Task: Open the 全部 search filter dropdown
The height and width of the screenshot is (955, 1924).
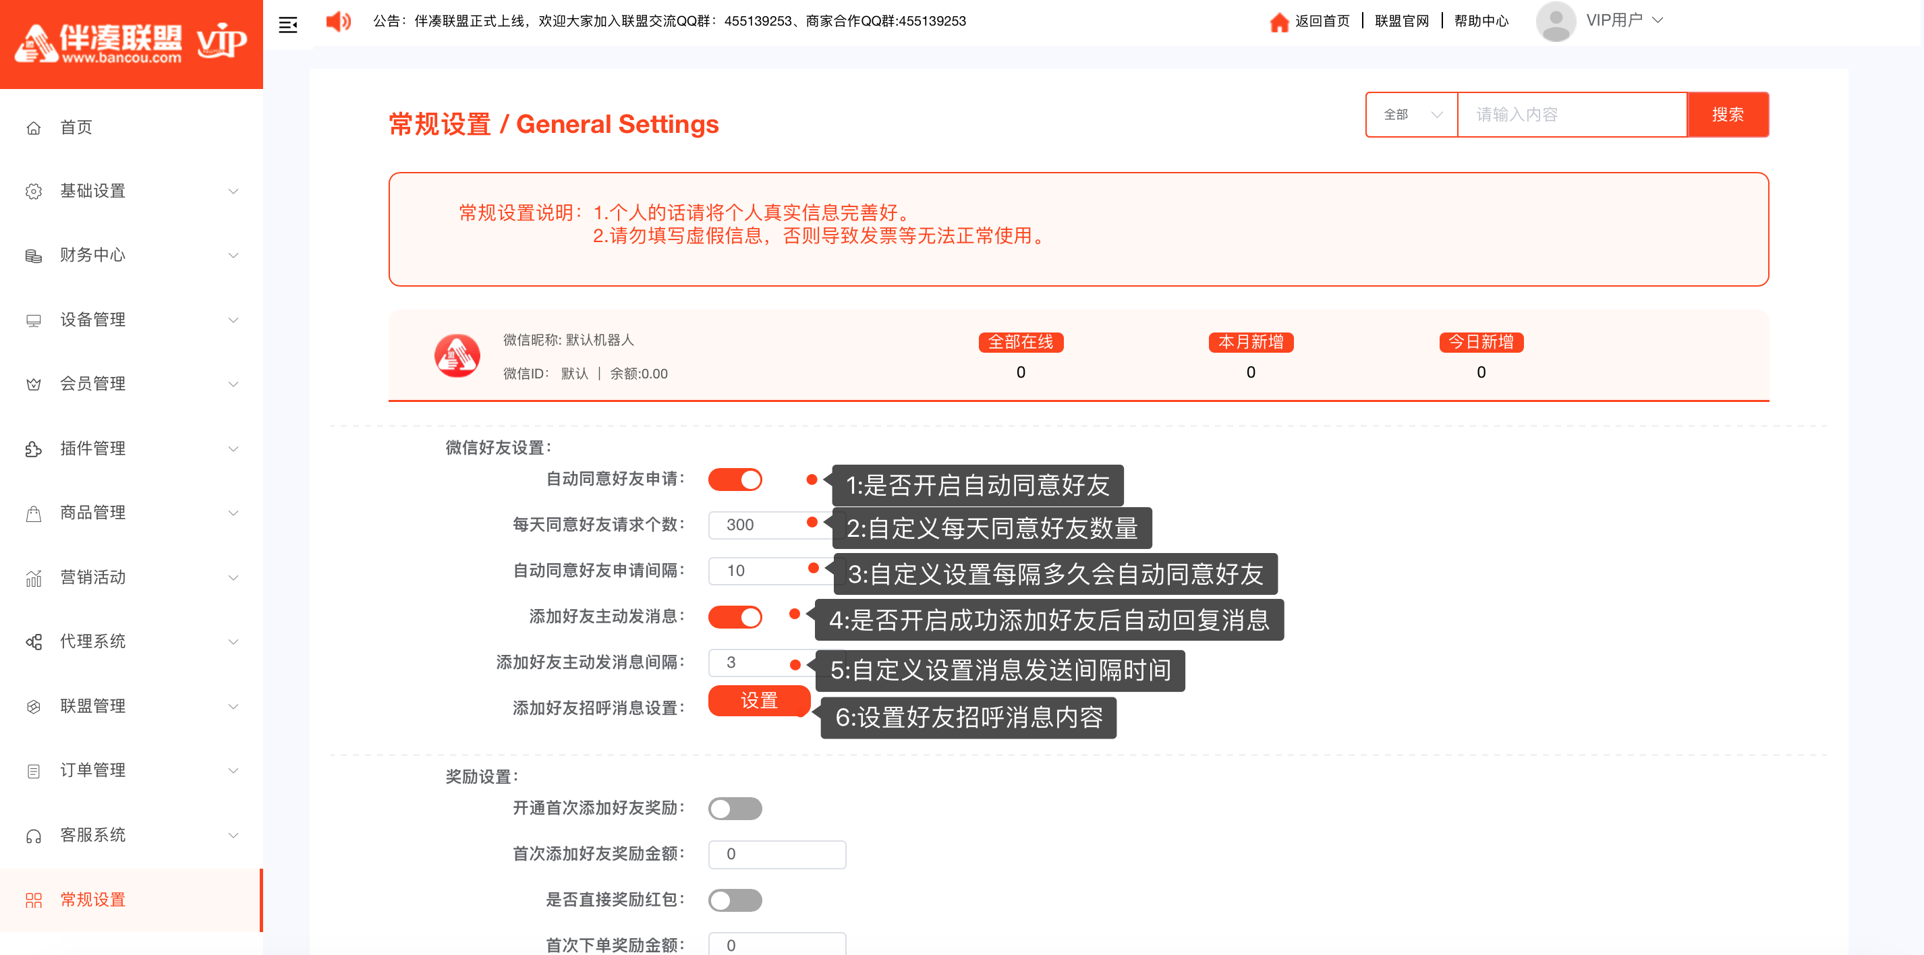Action: point(1411,114)
